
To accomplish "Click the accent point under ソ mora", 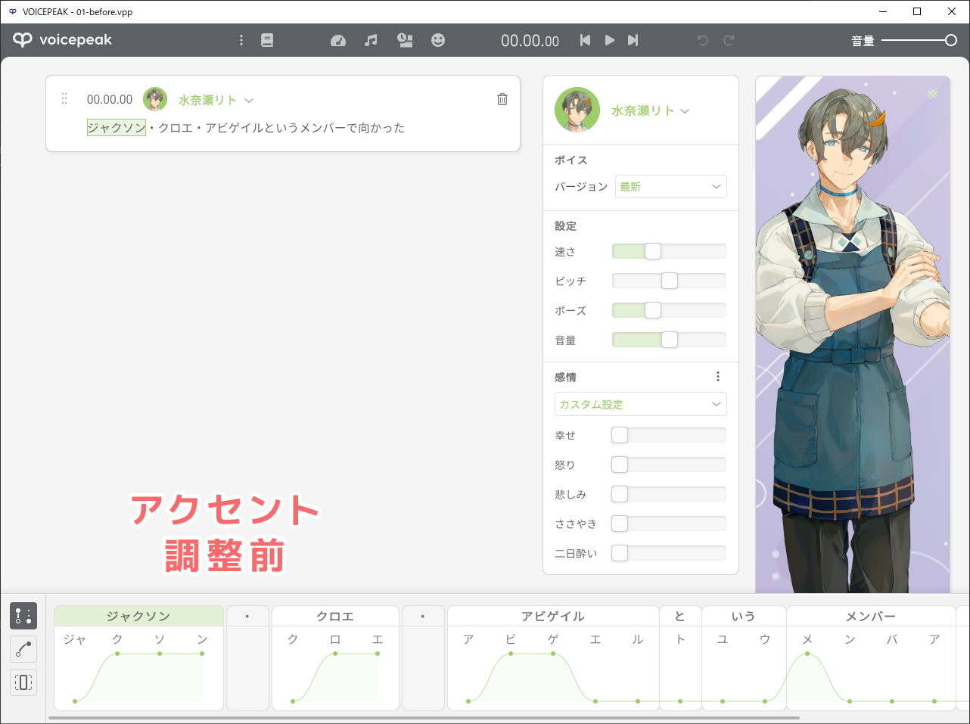I will click(x=160, y=653).
